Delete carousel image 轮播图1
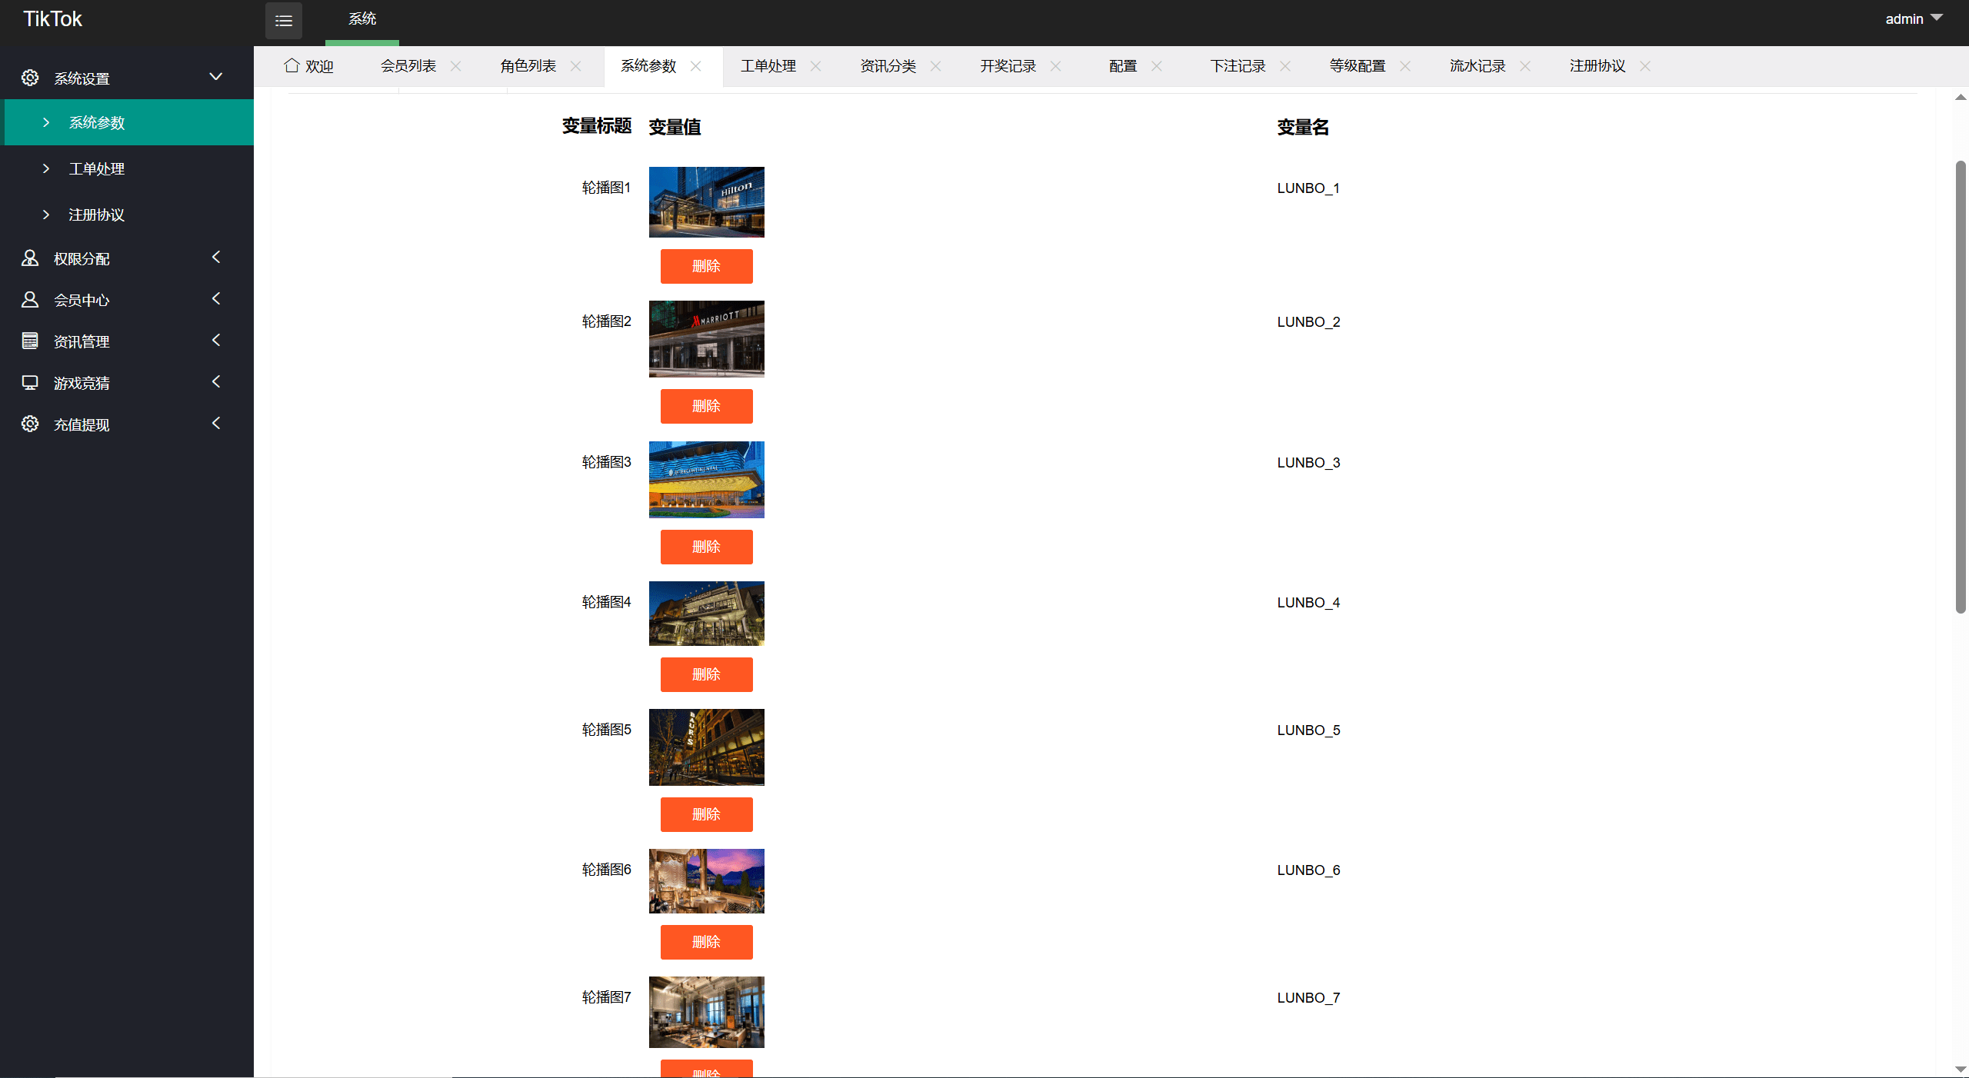 coord(706,266)
